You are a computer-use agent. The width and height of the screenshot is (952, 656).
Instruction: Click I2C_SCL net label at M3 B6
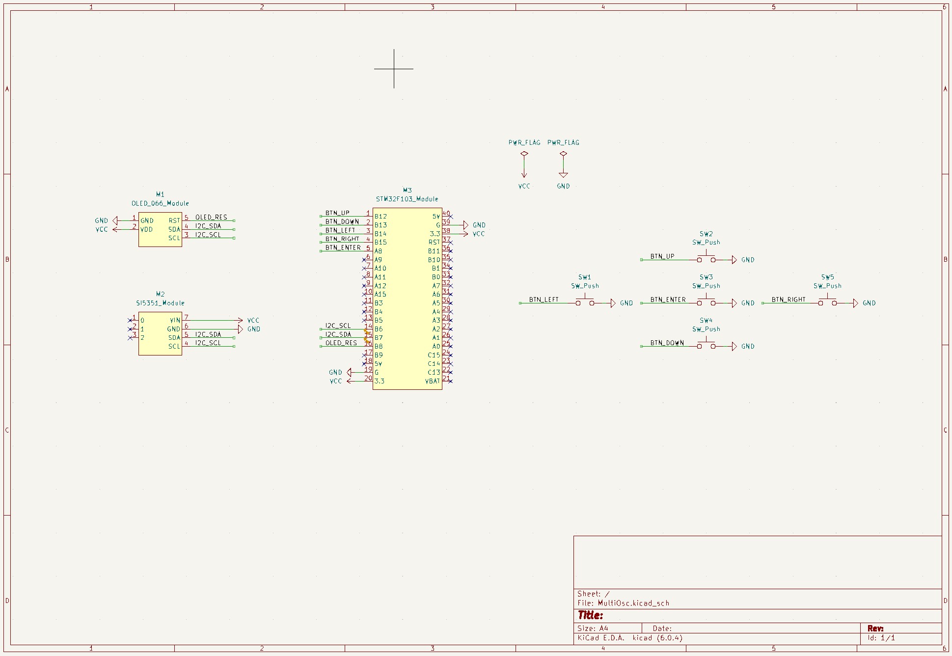338,326
